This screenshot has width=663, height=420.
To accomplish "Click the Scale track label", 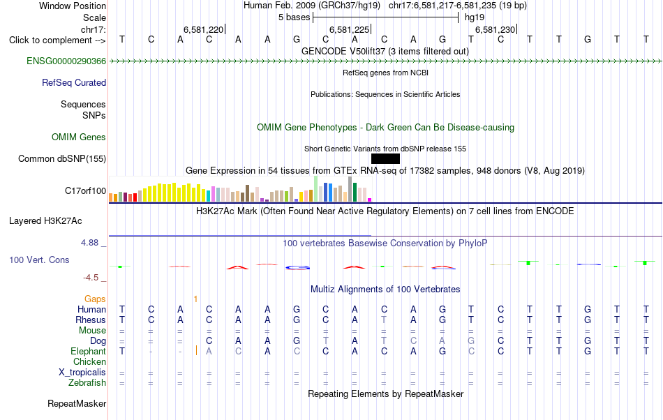I will click(x=94, y=17).
